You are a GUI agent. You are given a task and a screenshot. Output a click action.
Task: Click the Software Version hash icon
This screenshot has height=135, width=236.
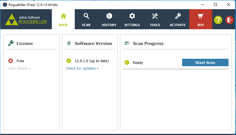69,43
